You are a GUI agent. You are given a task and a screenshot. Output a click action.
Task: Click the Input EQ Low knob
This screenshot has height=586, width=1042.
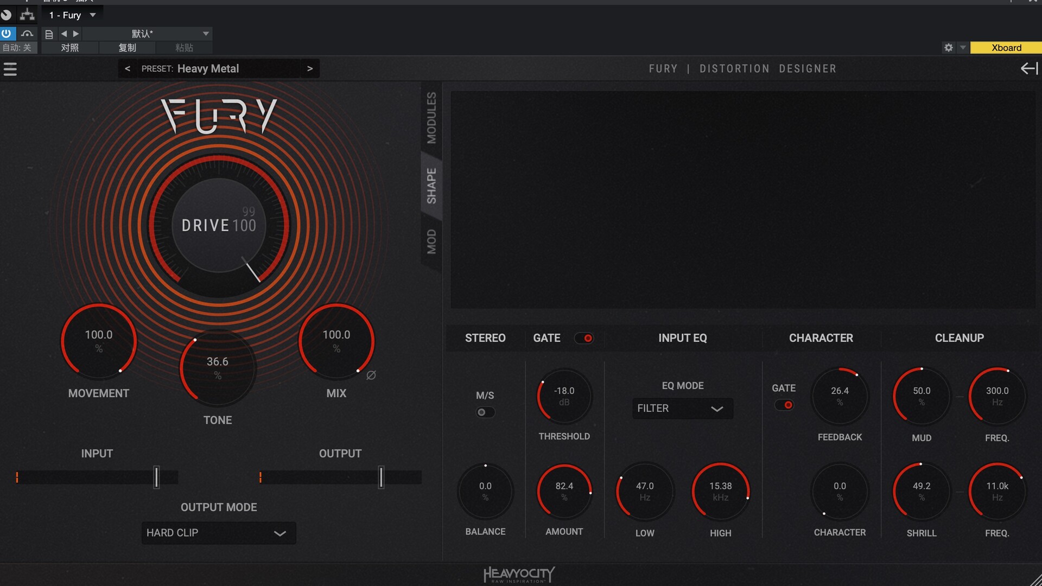(x=645, y=492)
